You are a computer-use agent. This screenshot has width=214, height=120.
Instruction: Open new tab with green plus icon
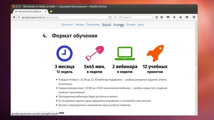[x=51, y=12]
